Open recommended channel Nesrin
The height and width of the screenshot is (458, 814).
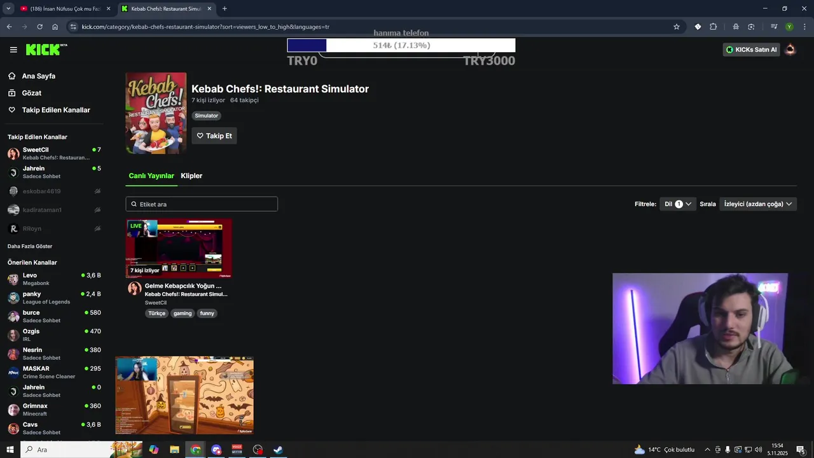[54, 354]
